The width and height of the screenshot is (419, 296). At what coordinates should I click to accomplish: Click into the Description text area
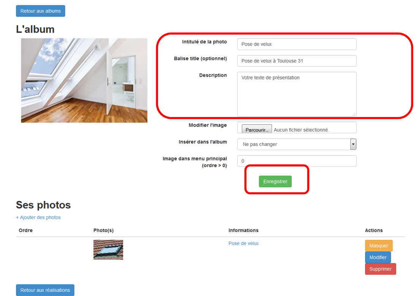pyautogui.click(x=297, y=94)
